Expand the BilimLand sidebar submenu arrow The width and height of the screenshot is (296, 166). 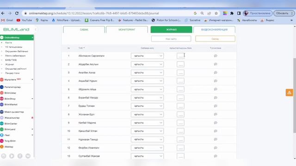coord(32,129)
